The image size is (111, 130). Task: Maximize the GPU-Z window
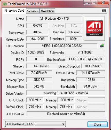(94, 3)
